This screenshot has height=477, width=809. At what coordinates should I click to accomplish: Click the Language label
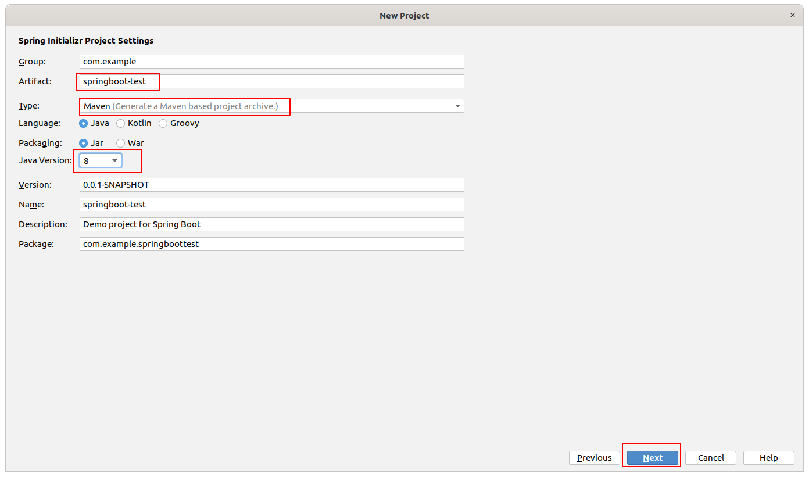[40, 123]
